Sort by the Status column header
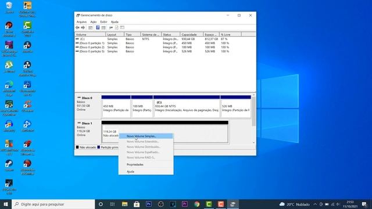This screenshot has height=209, width=372. coord(170,35)
